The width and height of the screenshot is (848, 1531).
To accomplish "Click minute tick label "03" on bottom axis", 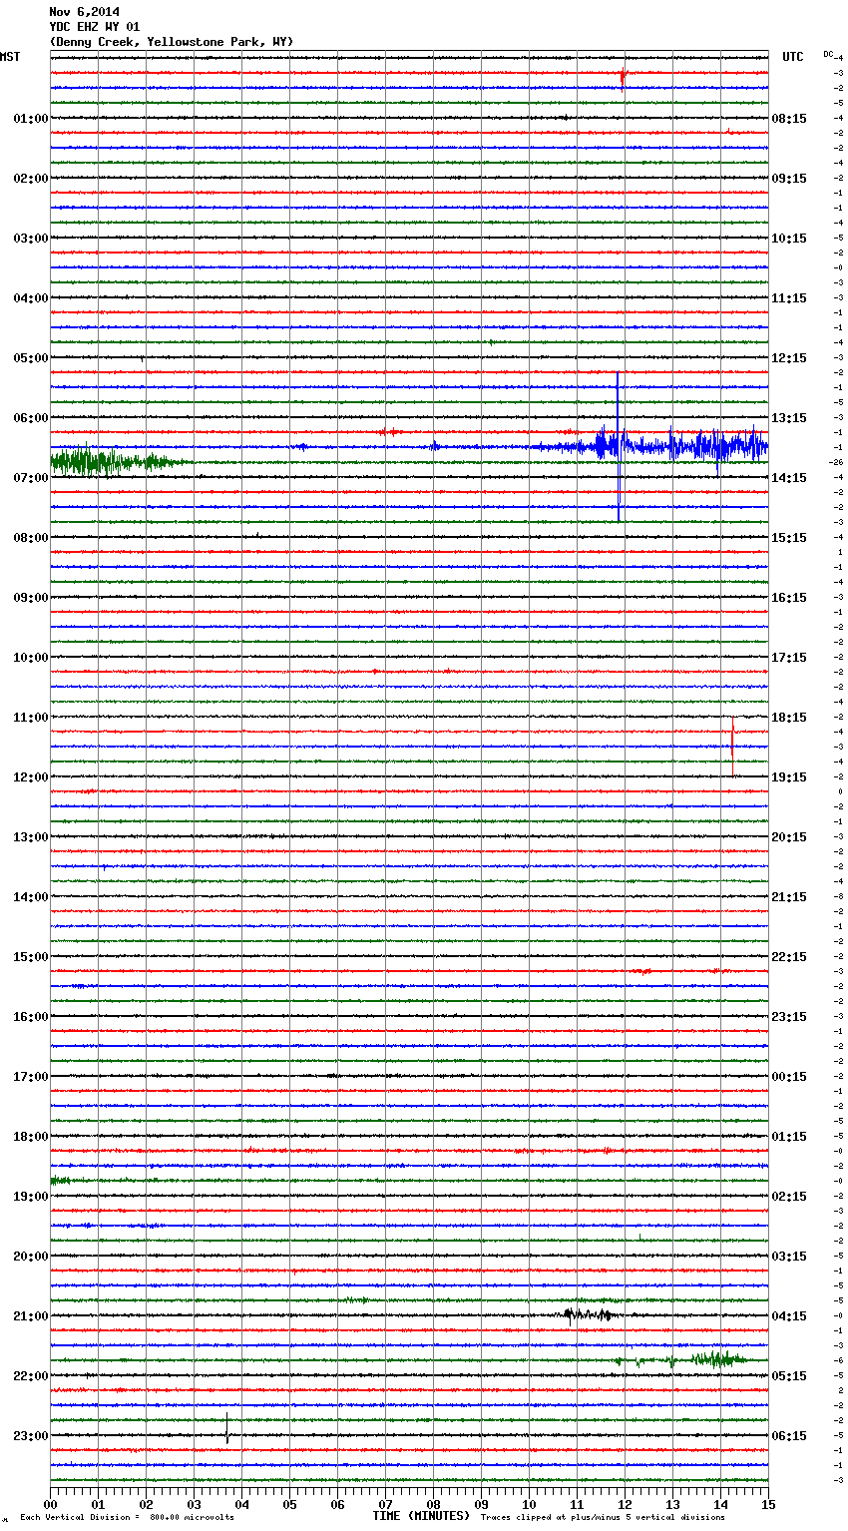I will tap(194, 1504).
